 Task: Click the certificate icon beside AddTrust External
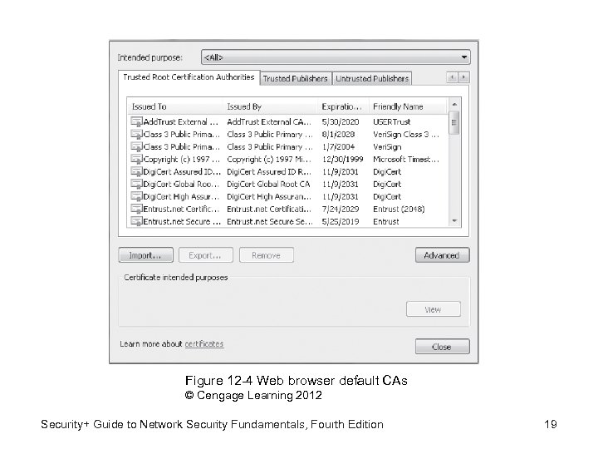[x=136, y=121]
